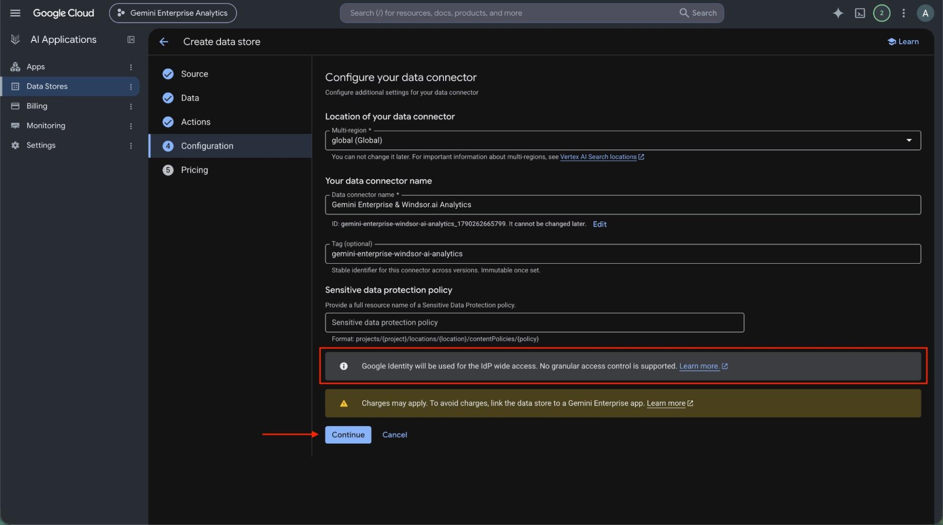Activate the Cloud Shell terminal icon
This screenshot has width=943, height=525.
[x=860, y=13]
